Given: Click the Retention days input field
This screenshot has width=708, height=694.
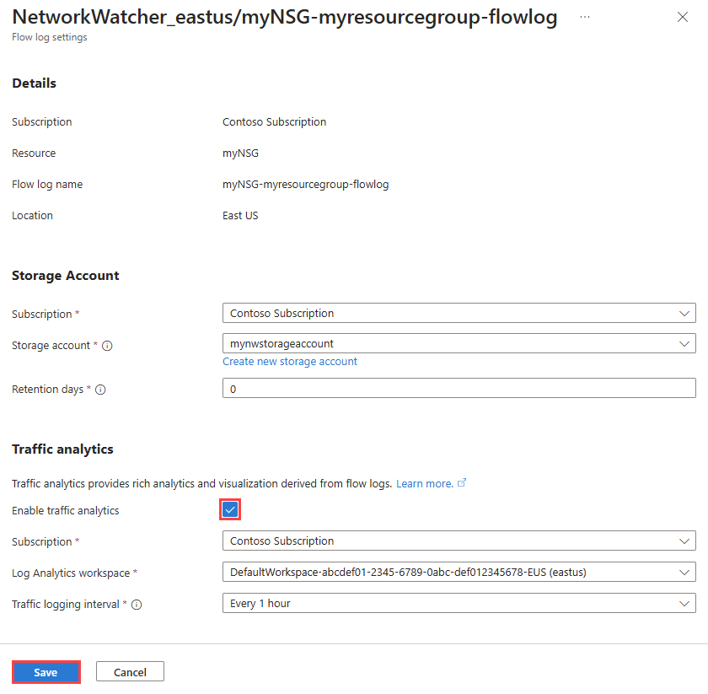Looking at the screenshot, I should [x=459, y=389].
